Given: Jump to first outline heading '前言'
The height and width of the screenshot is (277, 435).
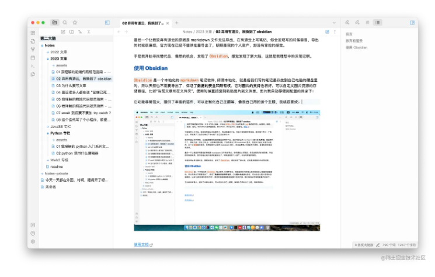Looking at the screenshot, I should coord(349,34).
